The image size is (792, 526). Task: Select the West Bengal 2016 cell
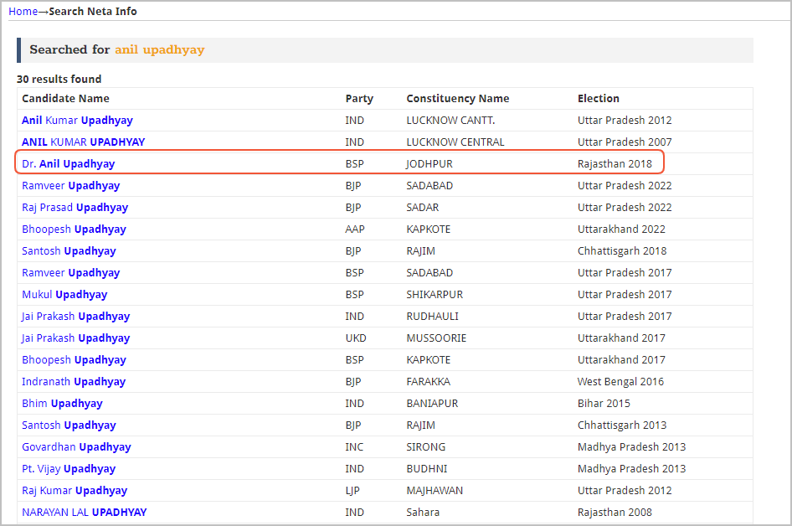[620, 381]
